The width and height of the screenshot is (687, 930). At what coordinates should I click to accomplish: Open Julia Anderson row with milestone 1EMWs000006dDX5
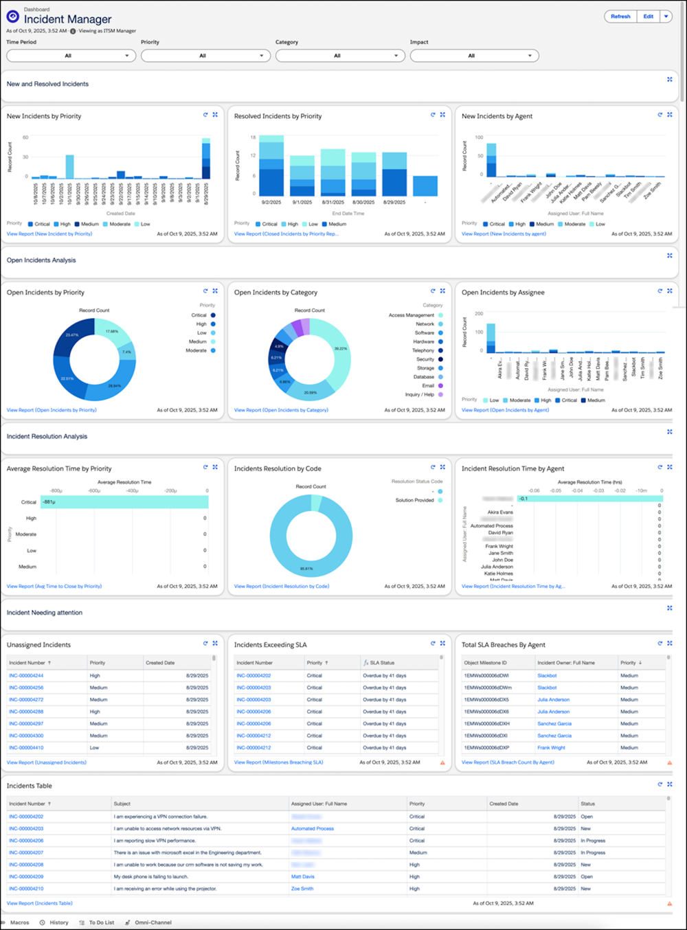(553, 700)
